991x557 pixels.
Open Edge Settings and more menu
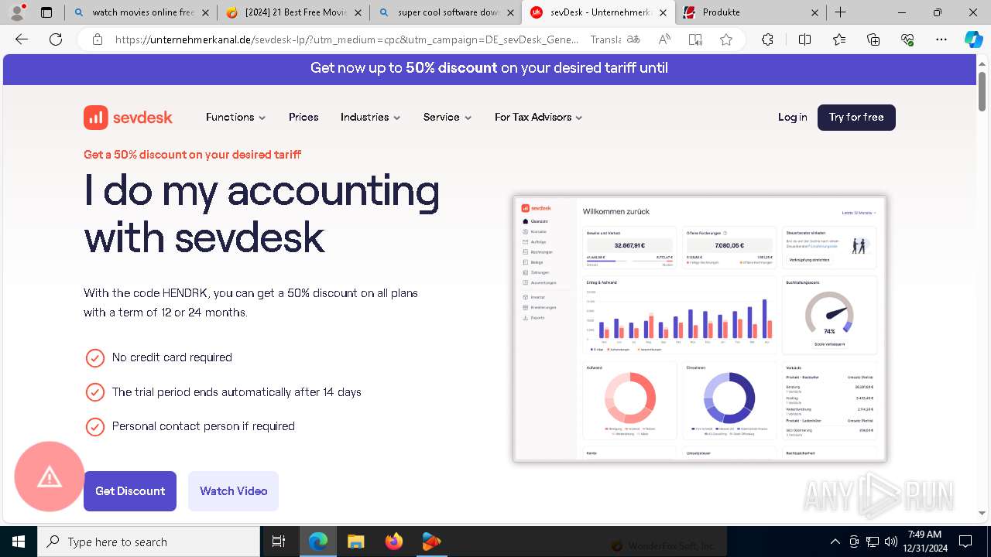click(941, 39)
